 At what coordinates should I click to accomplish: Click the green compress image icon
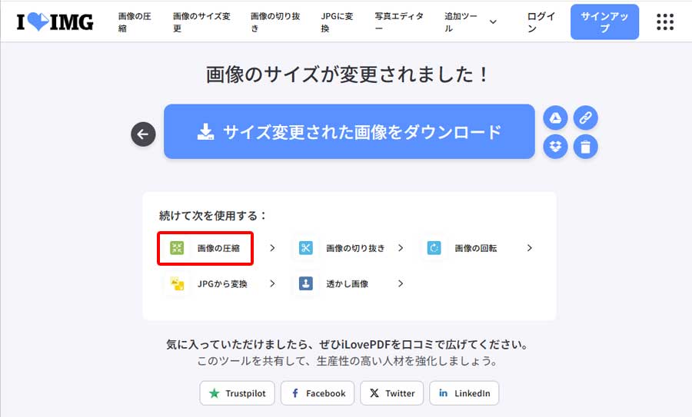(x=177, y=248)
